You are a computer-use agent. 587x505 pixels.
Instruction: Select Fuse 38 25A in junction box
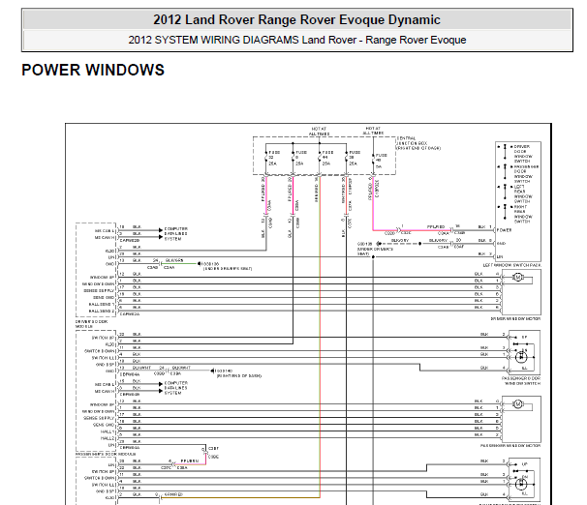pos(352,158)
